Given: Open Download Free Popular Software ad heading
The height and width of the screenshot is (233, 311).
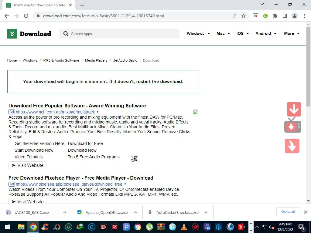Looking at the screenshot, I should pos(77,106).
